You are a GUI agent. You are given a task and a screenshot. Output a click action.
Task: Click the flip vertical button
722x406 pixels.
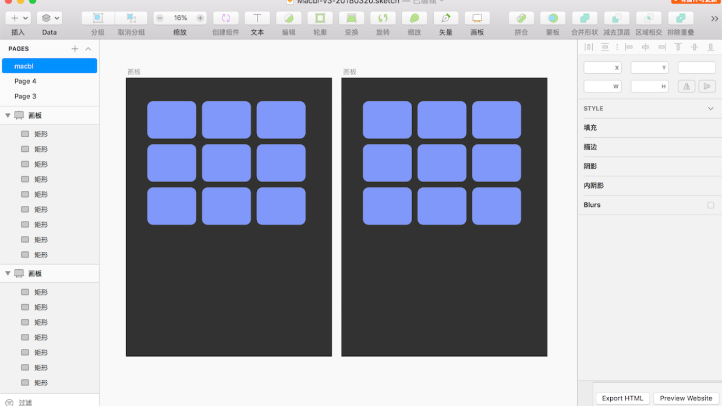[707, 86]
